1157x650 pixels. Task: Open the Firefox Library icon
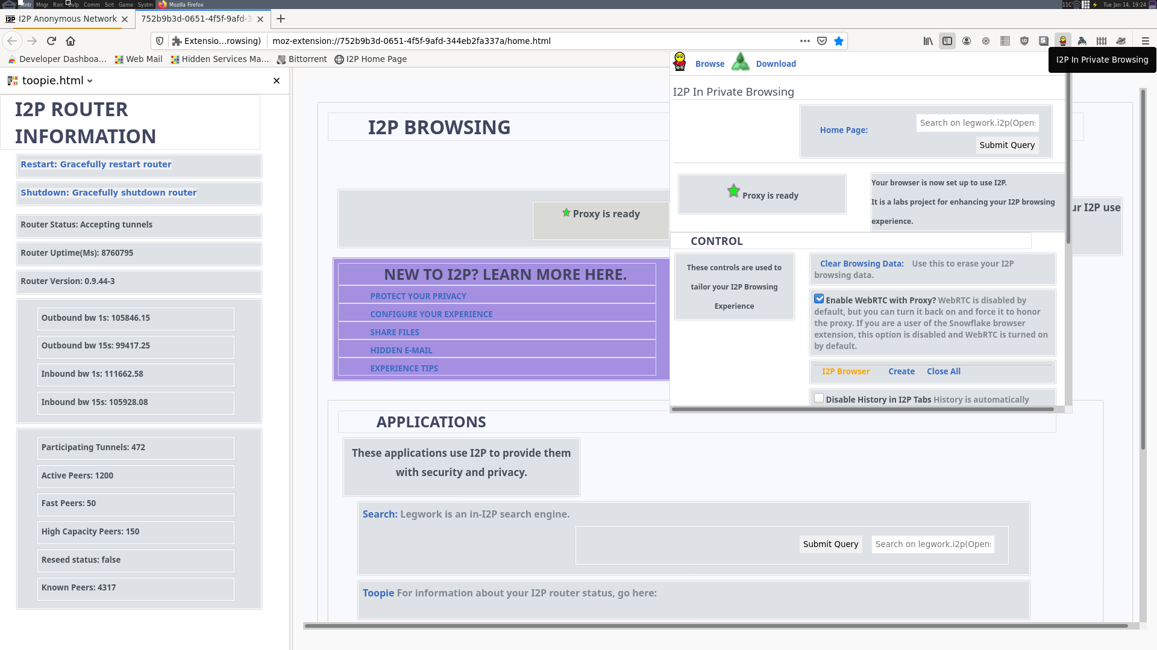[x=928, y=41]
